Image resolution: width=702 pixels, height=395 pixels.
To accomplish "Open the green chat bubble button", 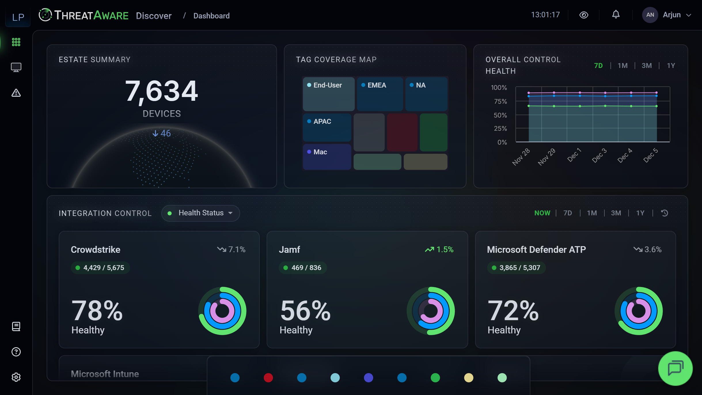I will click(x=675, y=368).
